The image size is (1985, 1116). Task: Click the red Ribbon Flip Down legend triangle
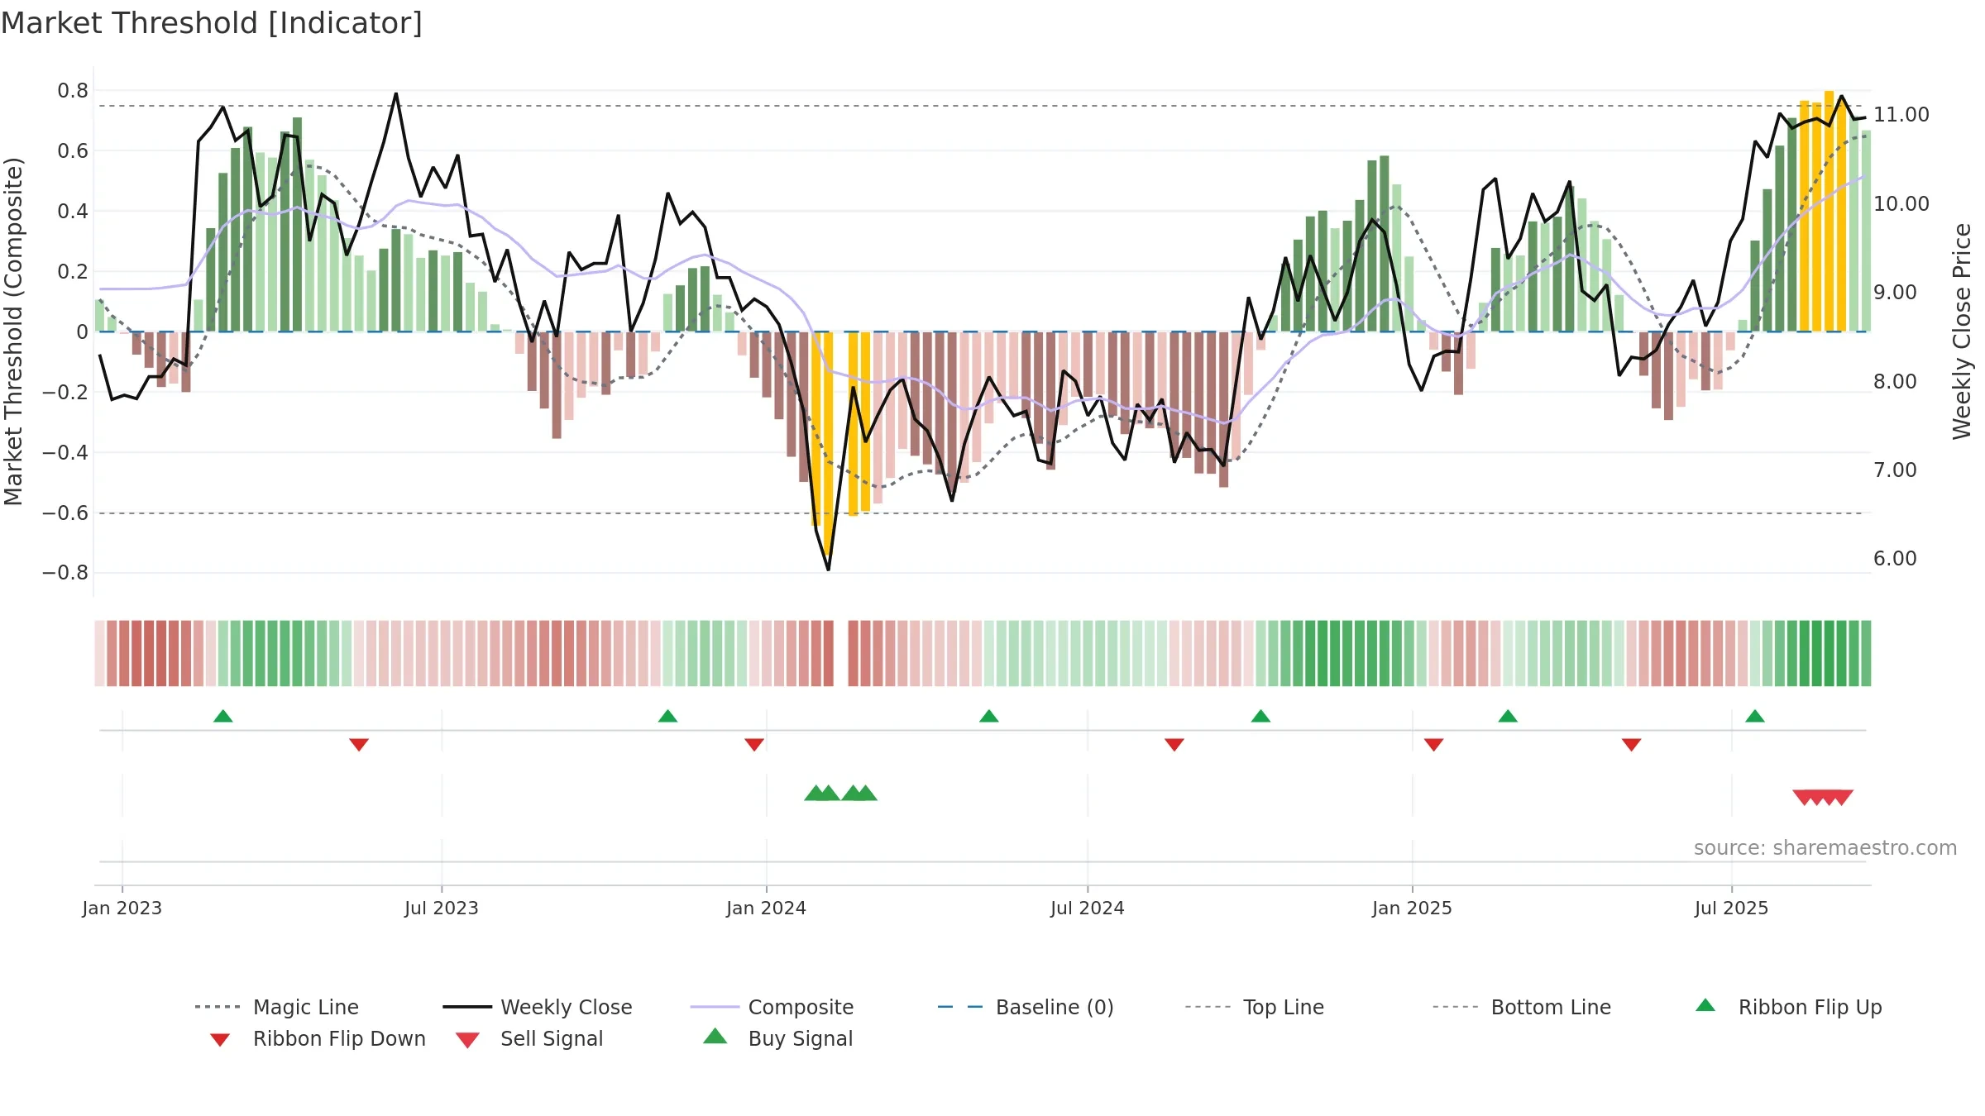[220, 1040]
